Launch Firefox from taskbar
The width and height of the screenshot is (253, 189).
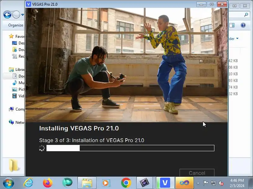coord(48,183)
